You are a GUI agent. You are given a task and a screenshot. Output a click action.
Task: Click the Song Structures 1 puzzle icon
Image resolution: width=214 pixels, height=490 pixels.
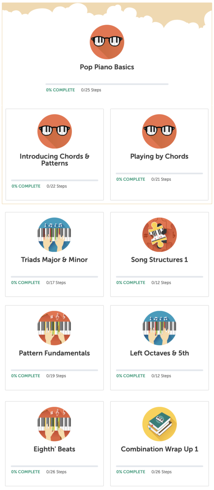pos(159,235)
